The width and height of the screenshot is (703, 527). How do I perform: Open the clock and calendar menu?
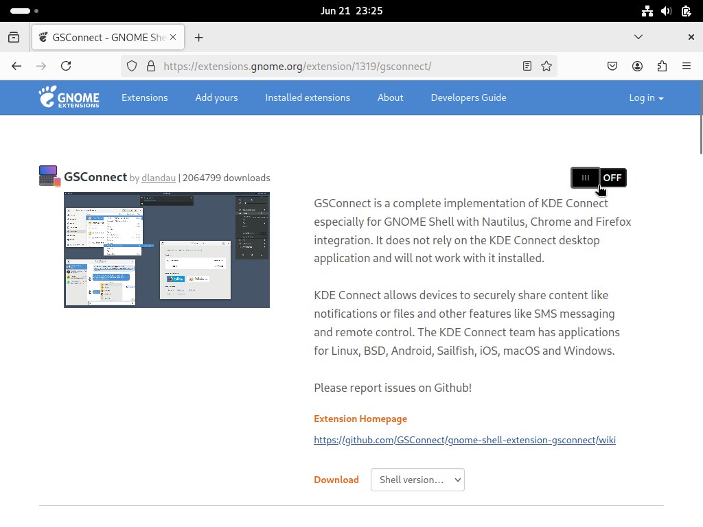point(351,11)
